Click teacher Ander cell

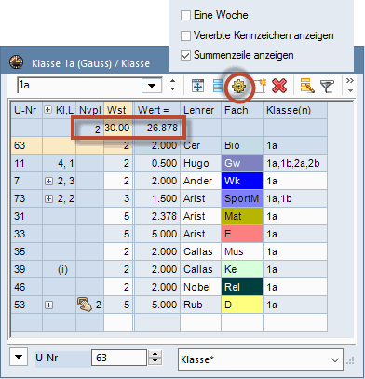coord(200,181)
